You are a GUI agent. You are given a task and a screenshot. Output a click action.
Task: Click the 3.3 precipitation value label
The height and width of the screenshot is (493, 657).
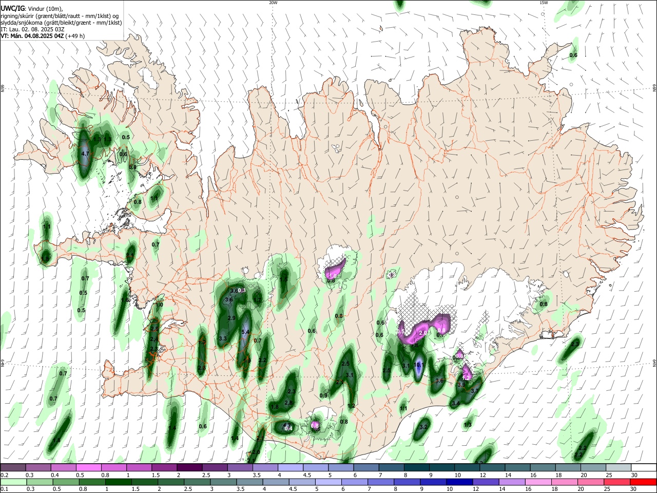223,339
